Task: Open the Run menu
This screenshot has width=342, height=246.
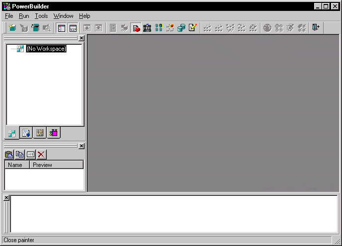Action: pos(24,16)
